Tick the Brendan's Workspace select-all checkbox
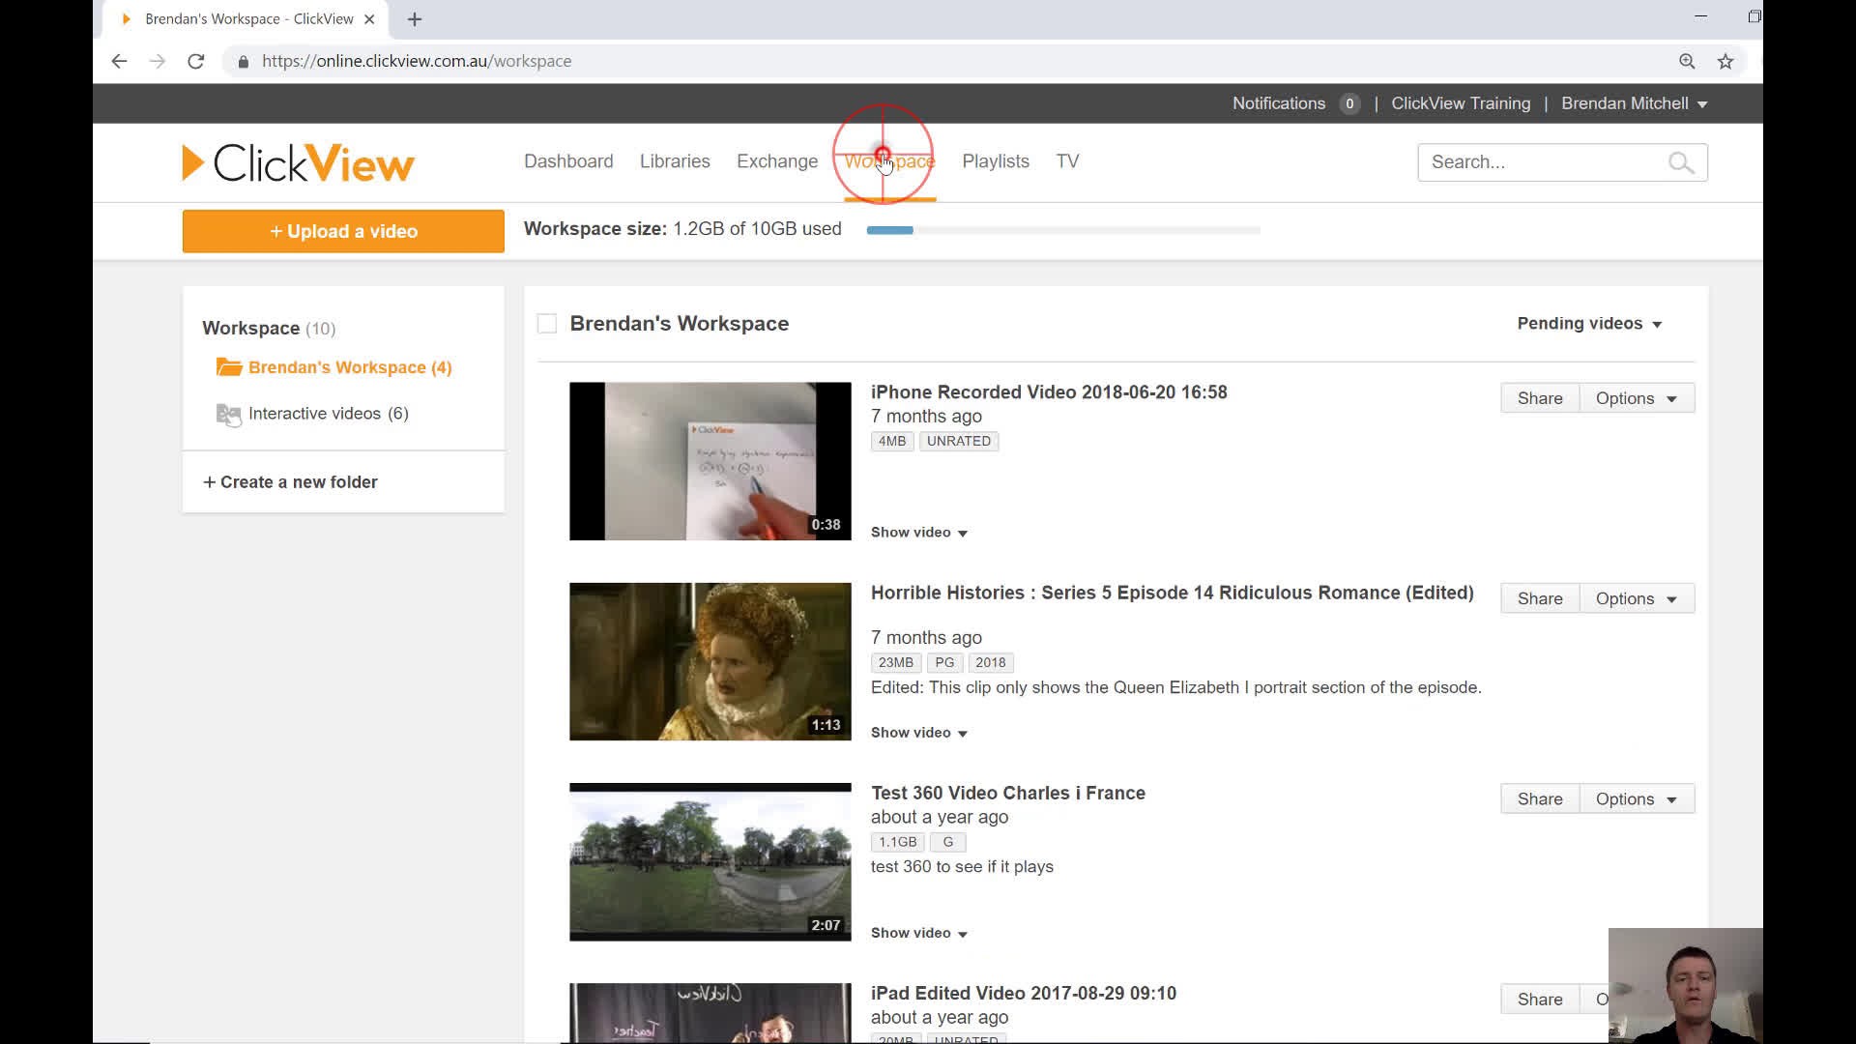The width and height of the screenshot is (1856, 1044). point(547,324)
